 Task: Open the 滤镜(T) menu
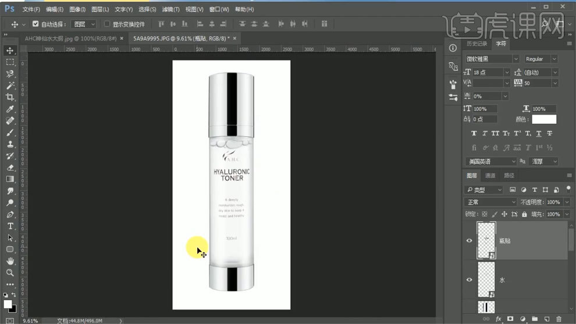171,9
